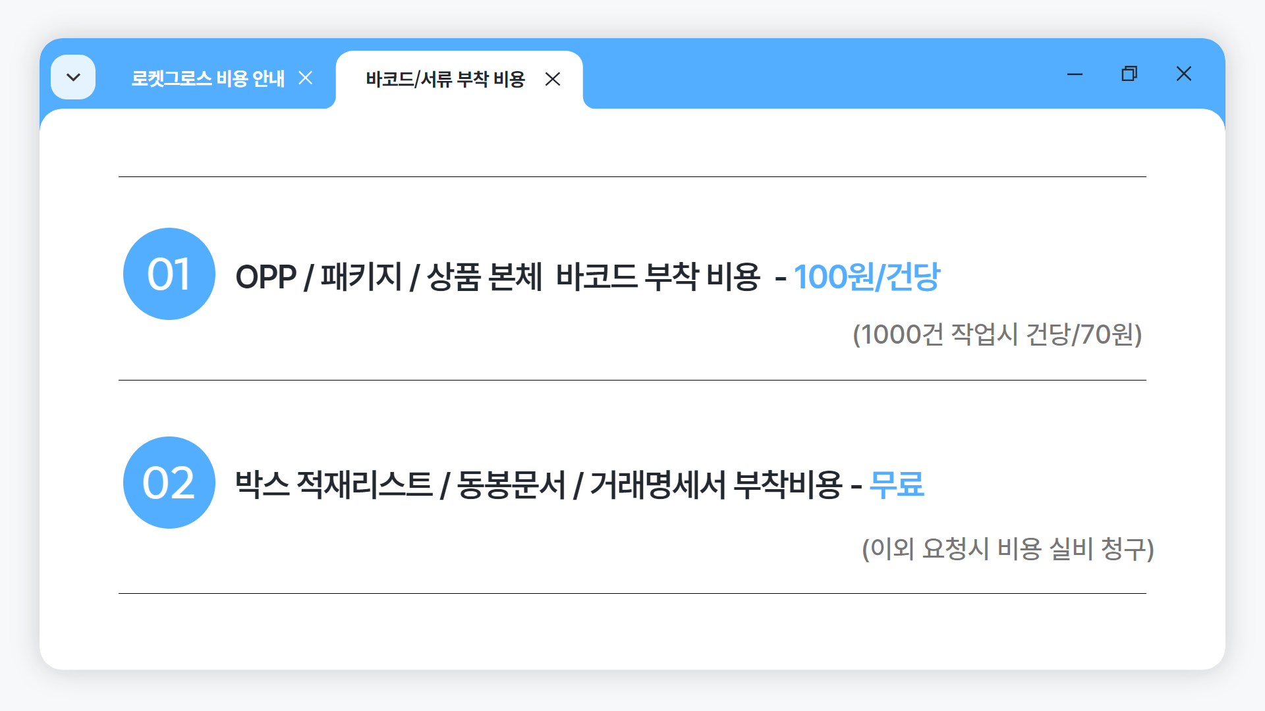Select the 바코드/서류 부착 비용 tab
1265x711 pixels.
pyautogui.click(x=445, y=80)
